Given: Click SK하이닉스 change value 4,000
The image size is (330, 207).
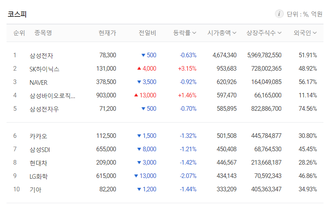Looking at the screenshot, I should tap(150, 68).
